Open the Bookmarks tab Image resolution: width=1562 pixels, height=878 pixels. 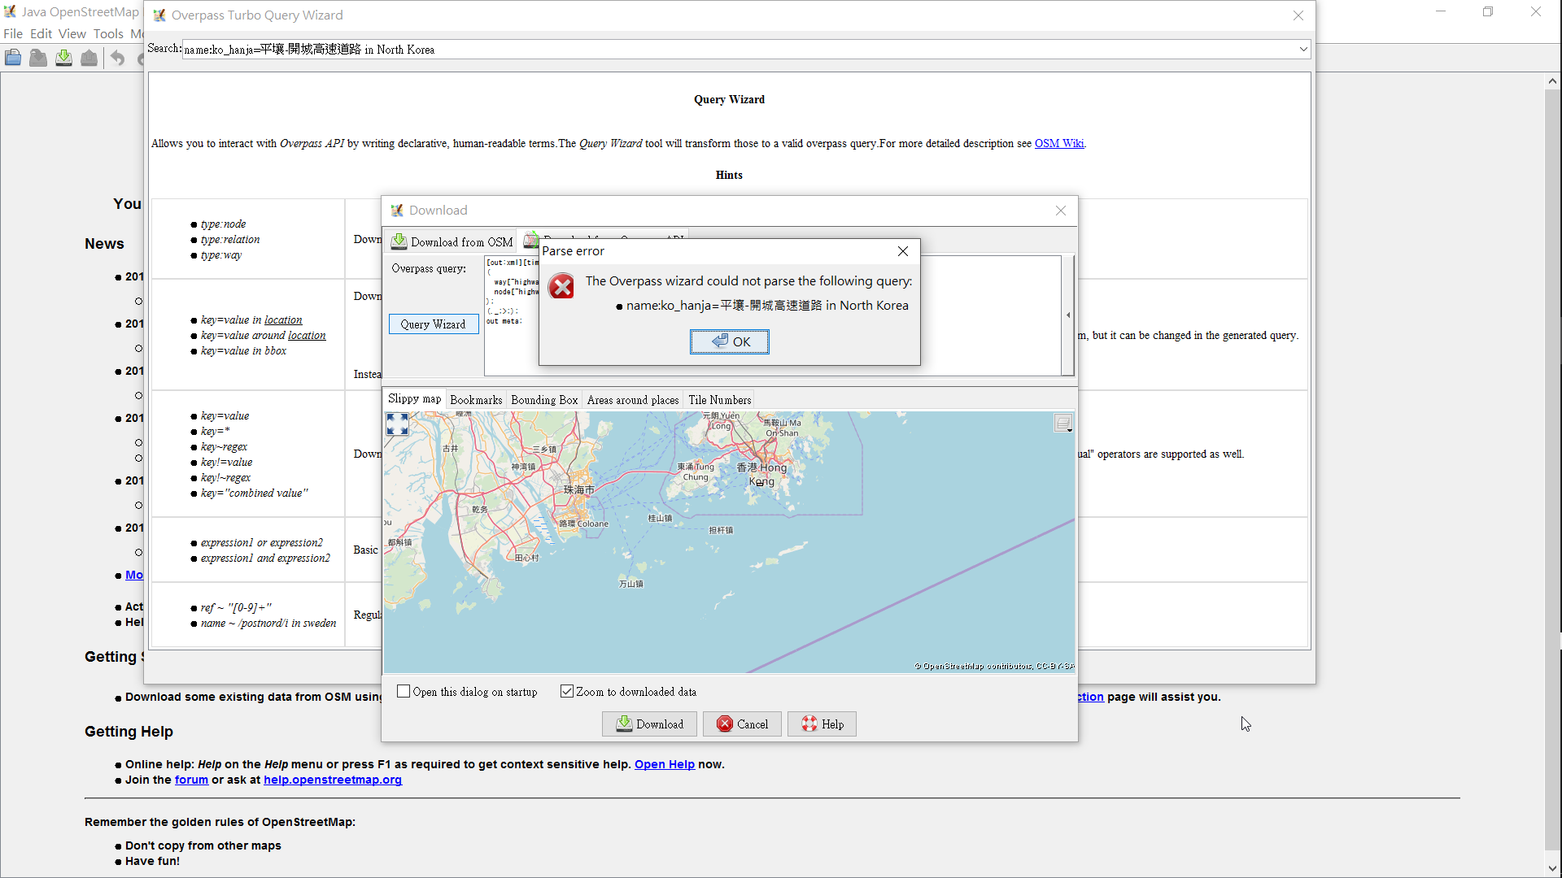pyautogui.click(x=476, y=400)
